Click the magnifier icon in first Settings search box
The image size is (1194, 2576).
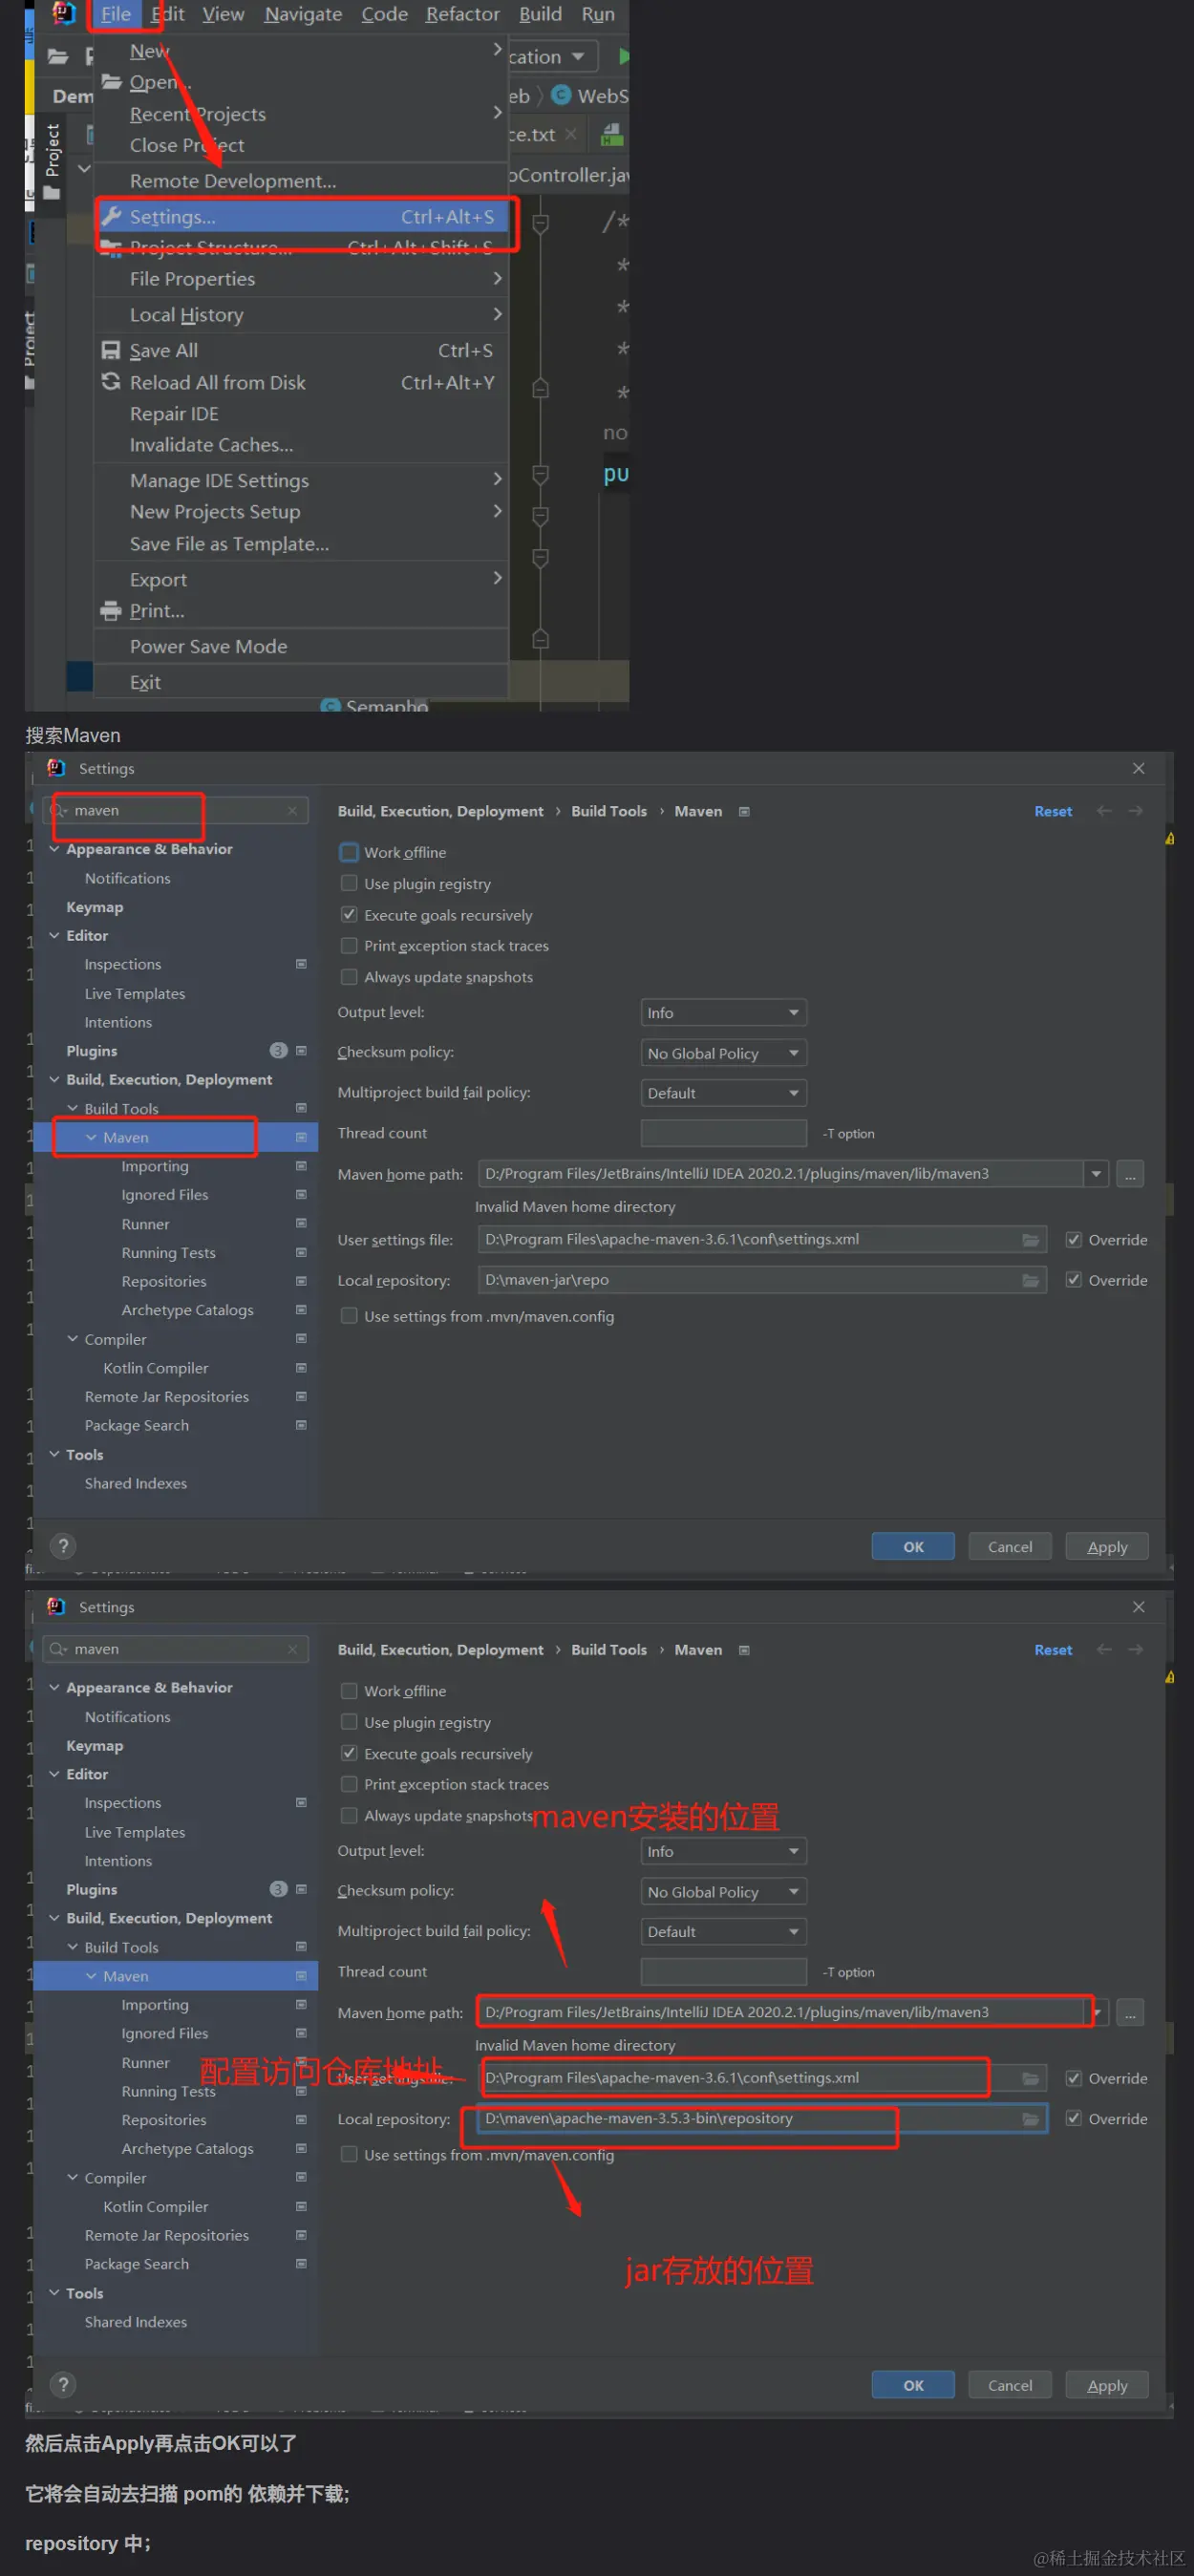click(x=60, y=811)
